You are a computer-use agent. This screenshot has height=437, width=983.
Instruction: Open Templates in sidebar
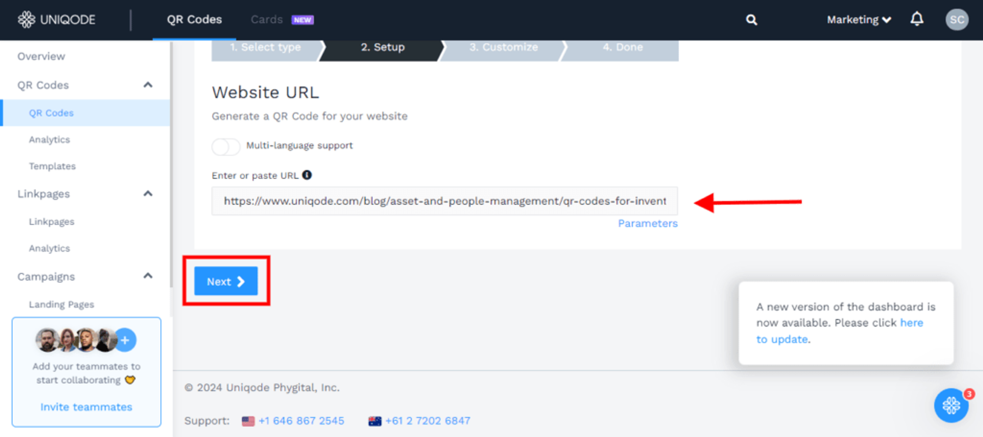pyautogui.click(x=52, y=166)
